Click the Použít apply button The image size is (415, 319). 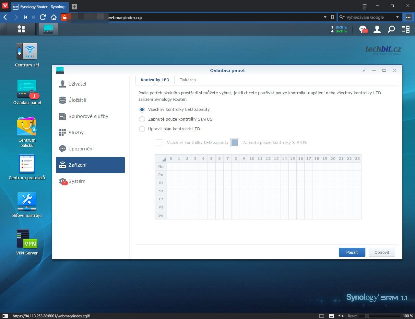click(352, 252)
